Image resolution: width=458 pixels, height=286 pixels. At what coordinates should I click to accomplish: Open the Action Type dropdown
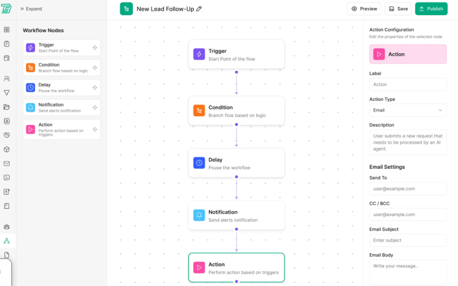coord(407,110)
